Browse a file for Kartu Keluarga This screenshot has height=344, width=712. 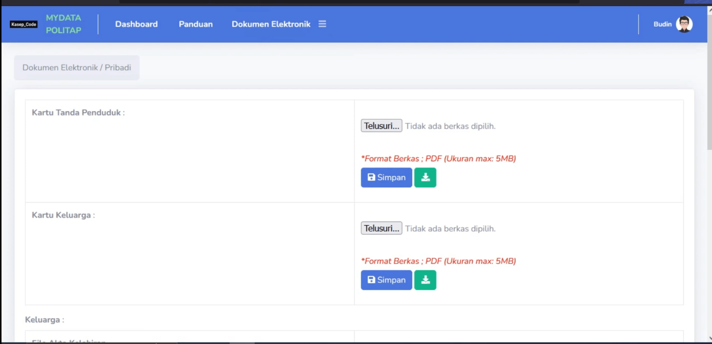pos(381,228)
